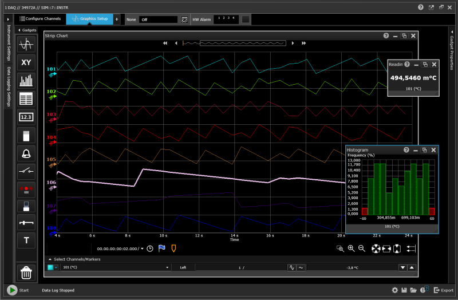
Task: Add a blue flag marker
Action: pos(161,248)
